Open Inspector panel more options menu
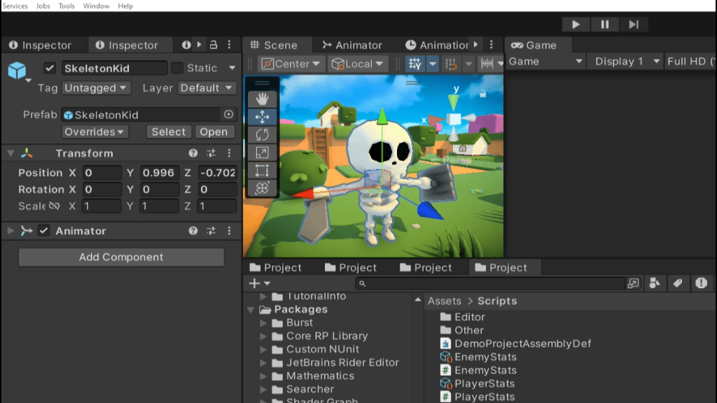Image resolution: width=717 pixels, height=403 pixels. click(229, 45)
